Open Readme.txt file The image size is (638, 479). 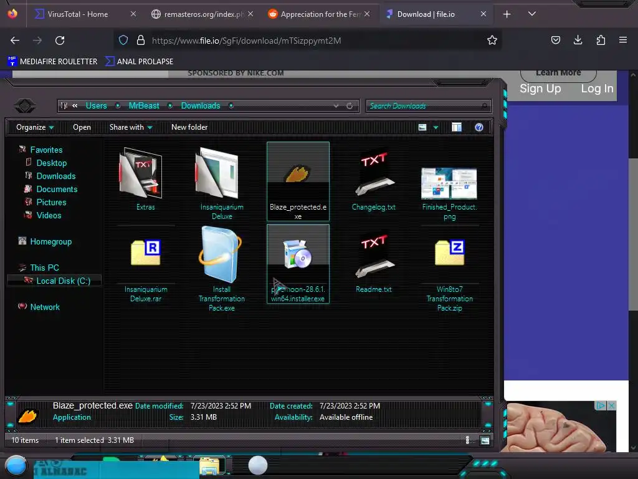pyautogui.click(x=374, y=256)
